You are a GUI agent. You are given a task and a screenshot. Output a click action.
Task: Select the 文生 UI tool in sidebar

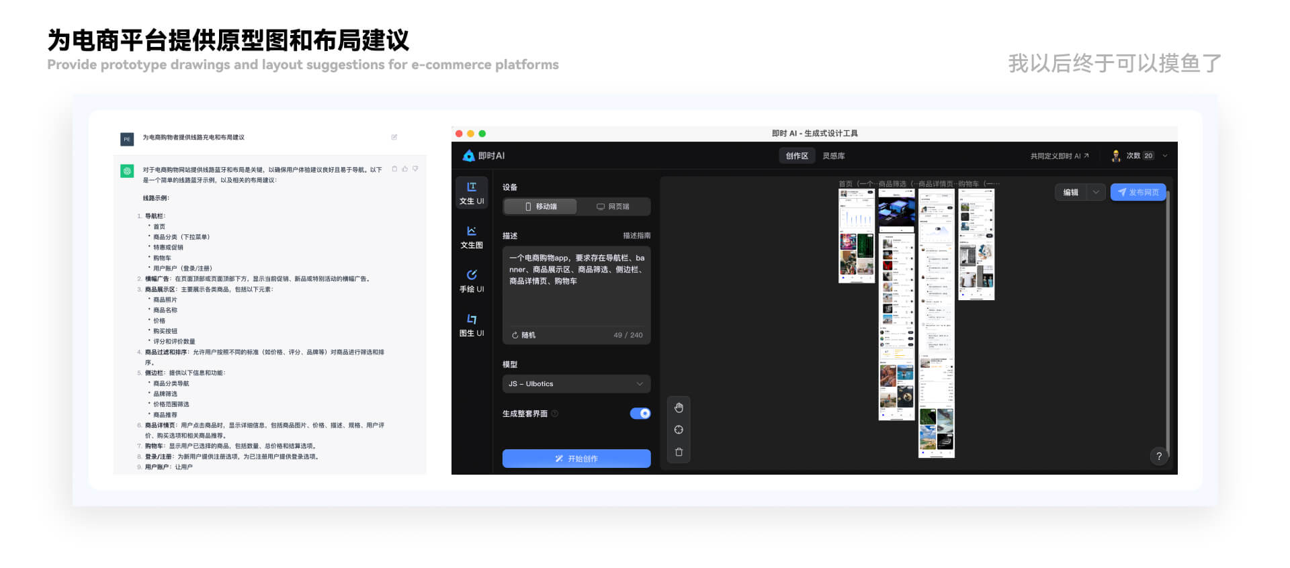(472, 193)
